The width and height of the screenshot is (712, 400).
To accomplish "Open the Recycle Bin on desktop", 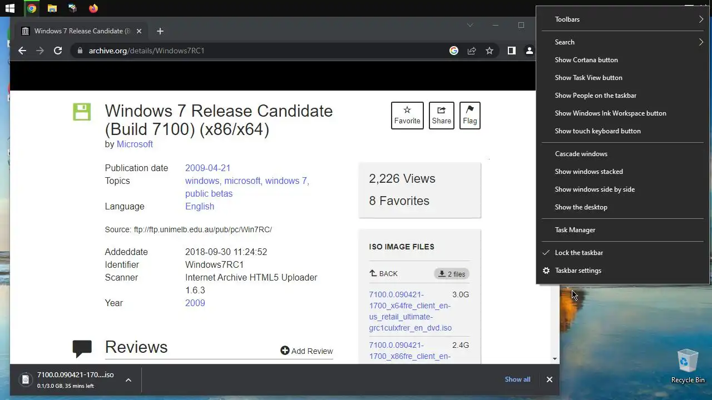I will click(688, 366).
